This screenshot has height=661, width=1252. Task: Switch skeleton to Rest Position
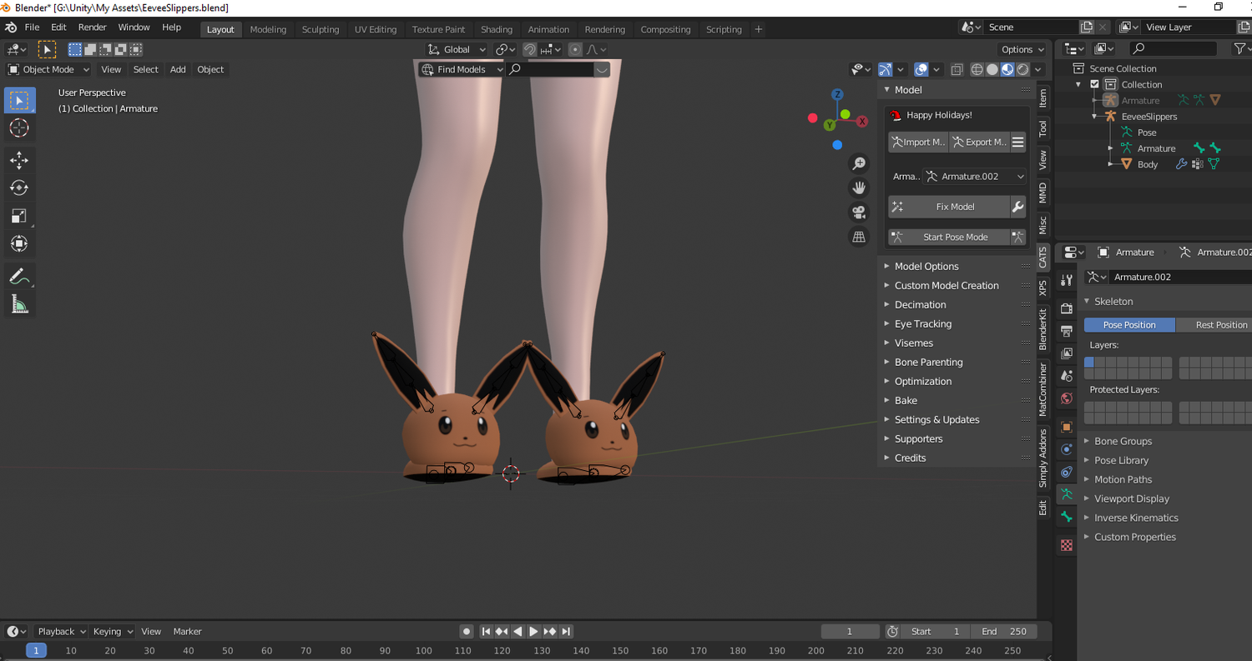pos(1220,325)
